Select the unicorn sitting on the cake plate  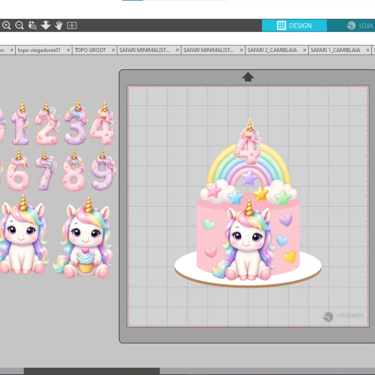[244, 240]
